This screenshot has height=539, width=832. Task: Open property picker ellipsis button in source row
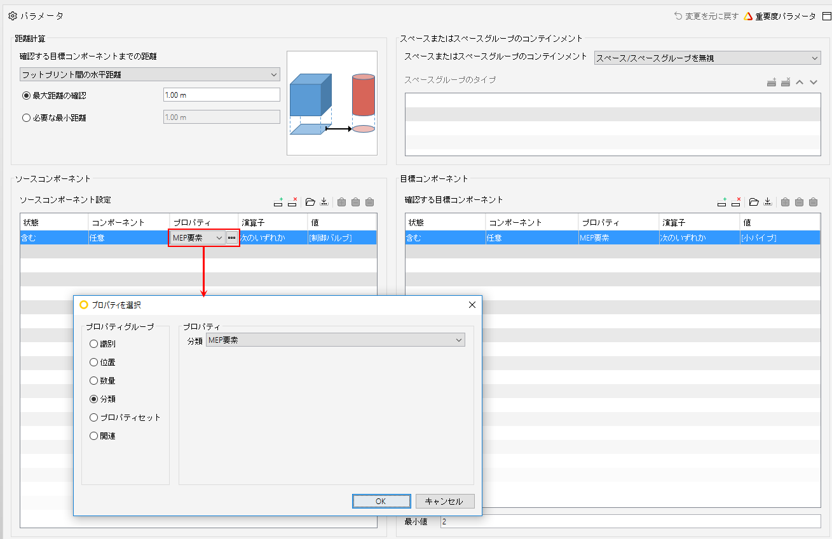tap(231, 237)
